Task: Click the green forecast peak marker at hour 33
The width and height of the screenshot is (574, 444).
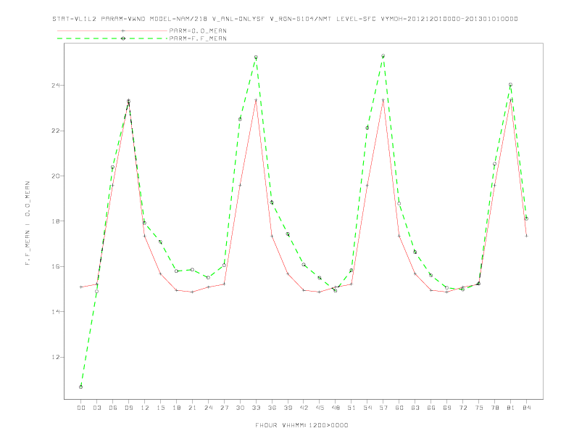Action: (x=256, y=57)
